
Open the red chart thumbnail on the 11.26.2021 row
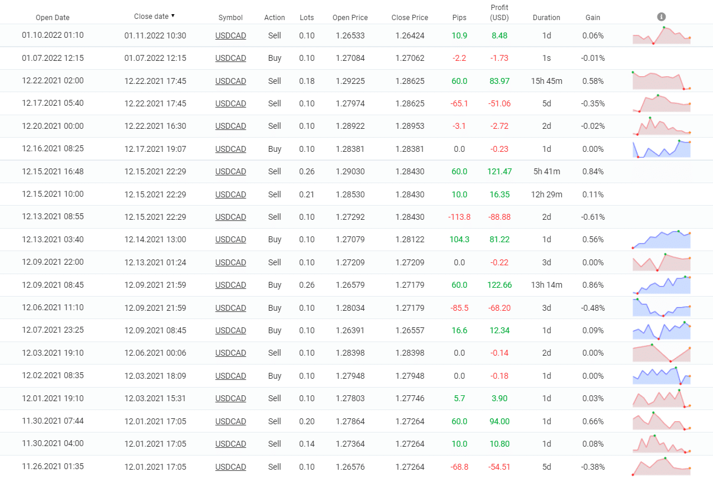click(x=661, y=466)
